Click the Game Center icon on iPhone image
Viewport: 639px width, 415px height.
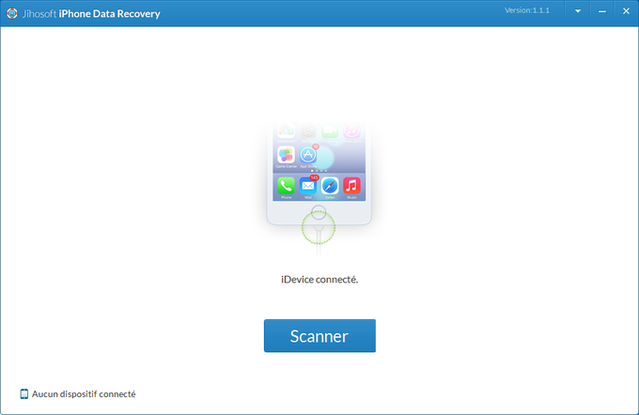pos(286,155)
